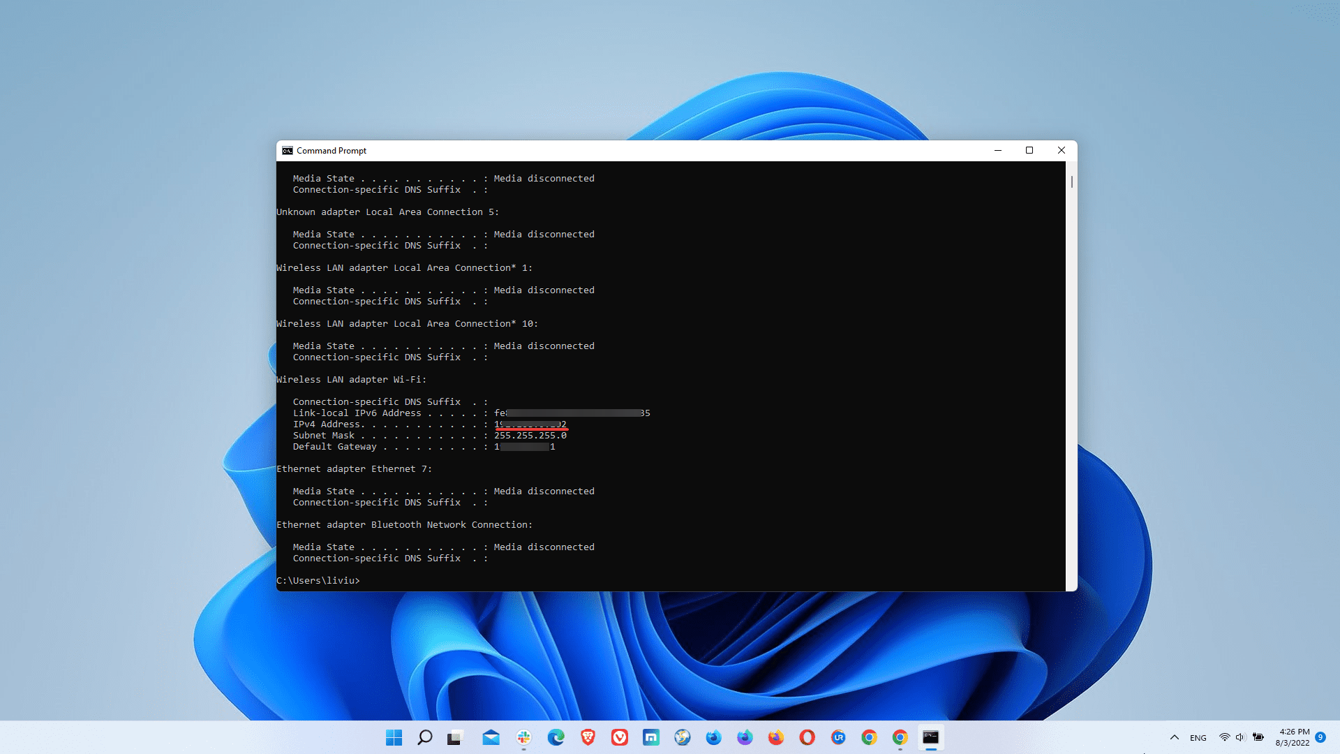Screen dimensions: 1340x754
Task: Open Brave browser lion icon
Action: (x=588, y=737)
